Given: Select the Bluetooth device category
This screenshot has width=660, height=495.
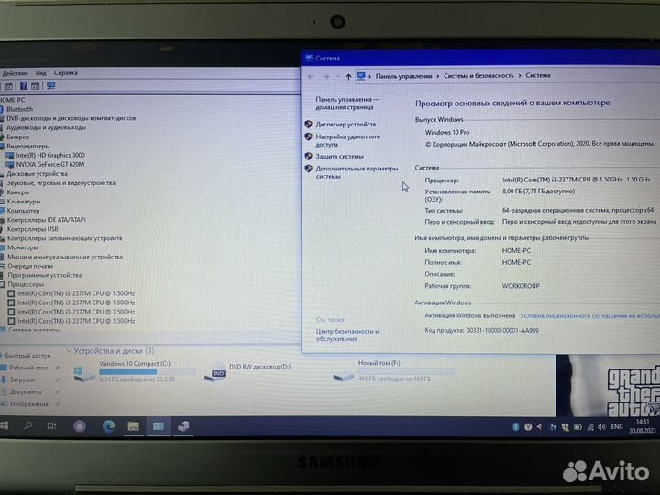Looking at the screenshot, I should [19, 109].
